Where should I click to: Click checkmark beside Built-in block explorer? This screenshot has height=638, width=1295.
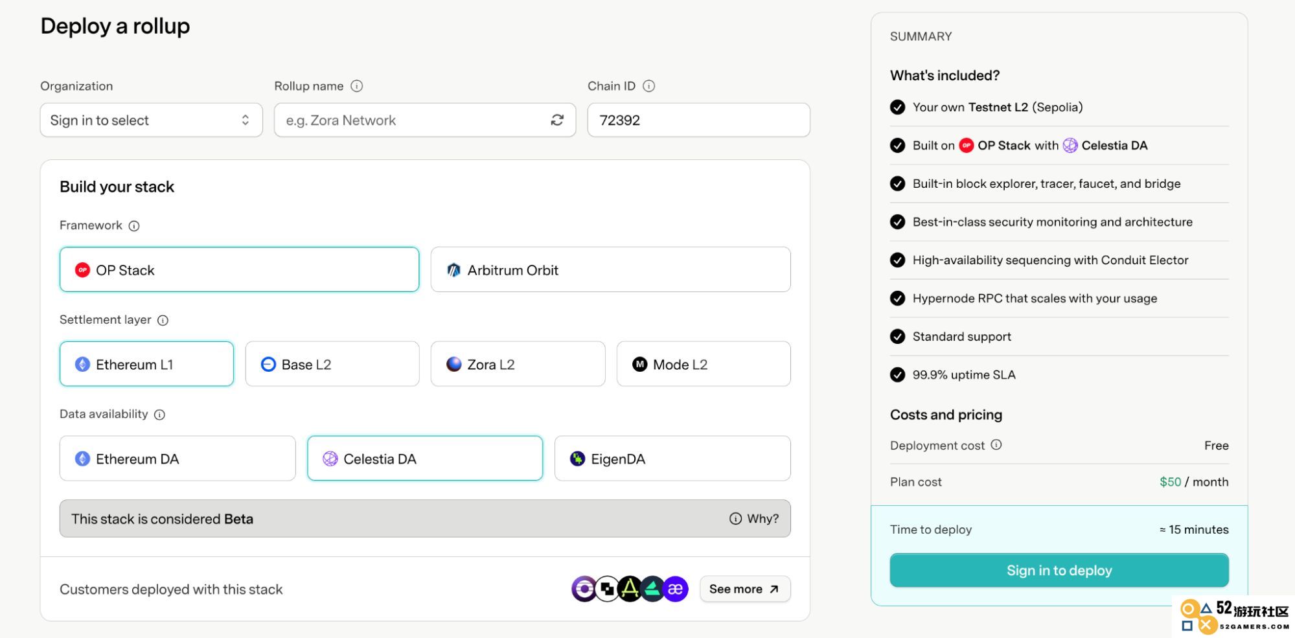pos(897,183)
